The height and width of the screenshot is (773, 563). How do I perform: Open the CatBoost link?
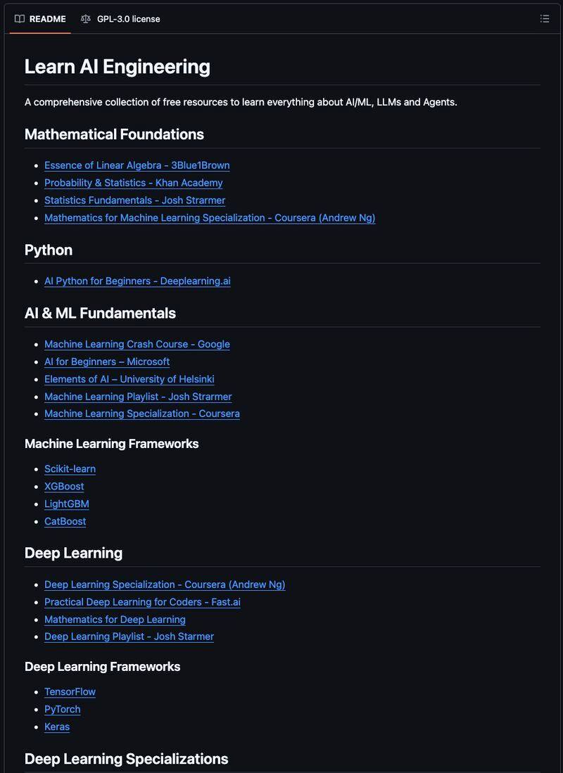click(x=65, y=521)
